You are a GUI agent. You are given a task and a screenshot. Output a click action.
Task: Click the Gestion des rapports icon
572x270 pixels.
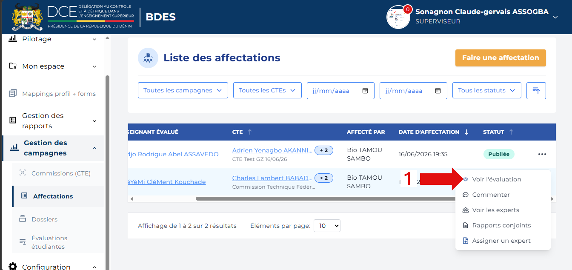(13, 121)
